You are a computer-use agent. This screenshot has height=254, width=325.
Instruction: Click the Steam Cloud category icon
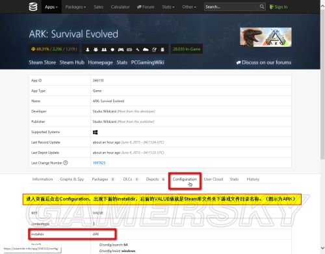pos(146,49)
